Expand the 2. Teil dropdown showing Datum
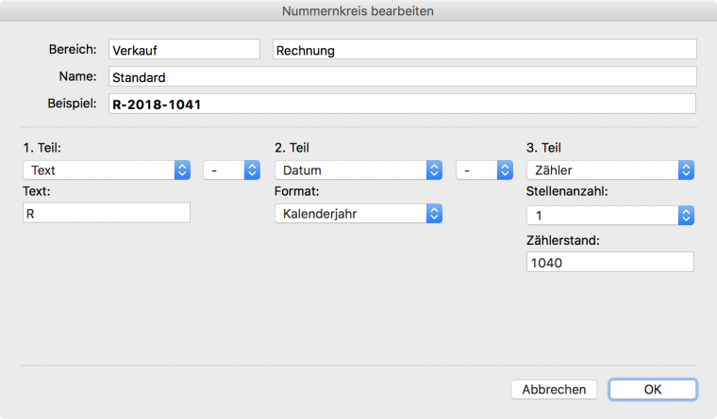This screenshot has height=419, width=717. (x=358, y=170)
